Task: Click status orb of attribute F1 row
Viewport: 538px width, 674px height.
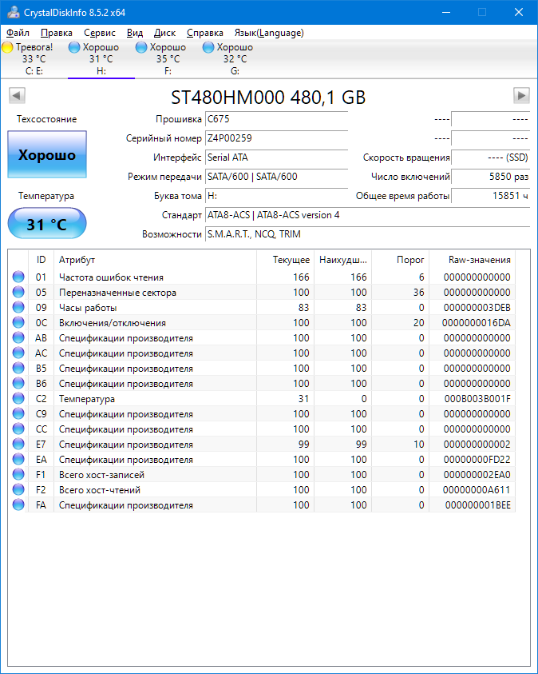Action: tap(18, 475)
